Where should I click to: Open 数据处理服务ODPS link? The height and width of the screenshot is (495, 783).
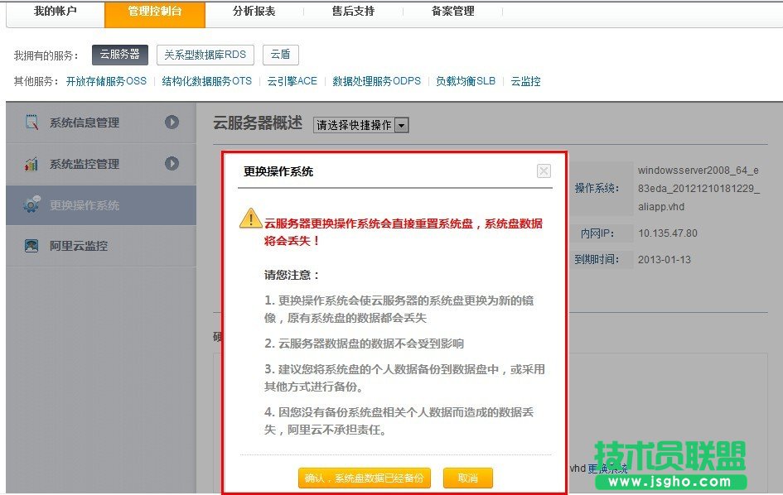[x=376, y=81]
